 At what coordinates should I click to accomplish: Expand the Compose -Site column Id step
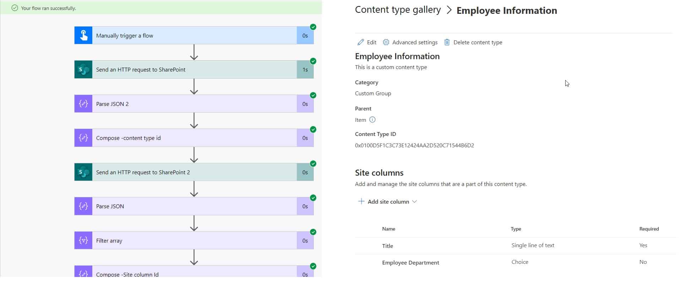point(194,272)
